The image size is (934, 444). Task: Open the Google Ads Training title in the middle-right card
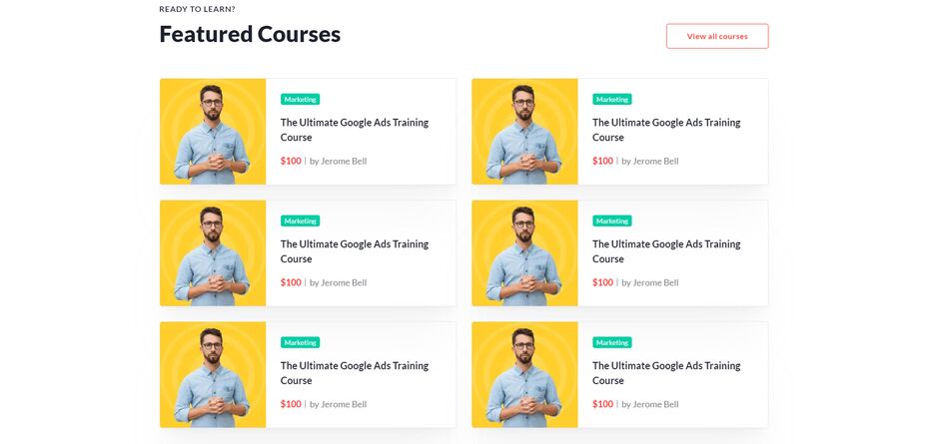click(666, 251)
